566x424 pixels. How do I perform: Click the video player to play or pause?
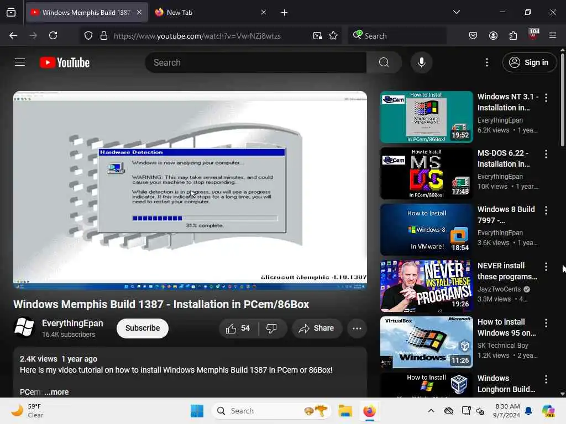[190, 190]
